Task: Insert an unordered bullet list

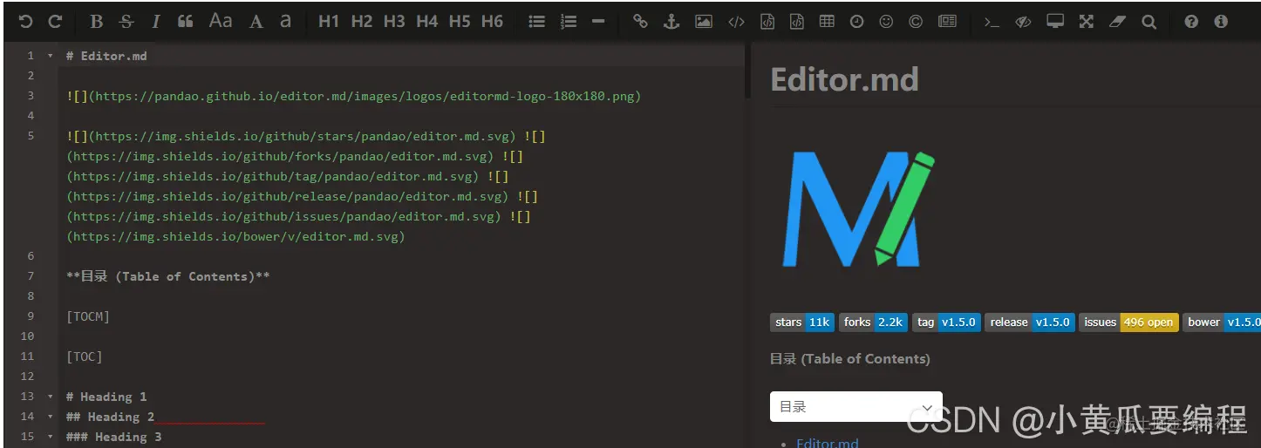Action: 537,22
